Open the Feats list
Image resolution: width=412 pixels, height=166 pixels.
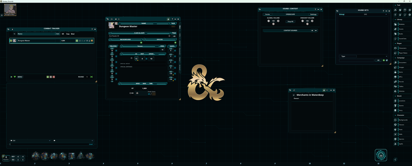[x=402, y=129]
